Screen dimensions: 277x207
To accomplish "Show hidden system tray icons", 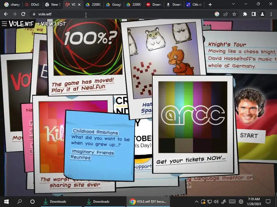I will click(196, 202).
